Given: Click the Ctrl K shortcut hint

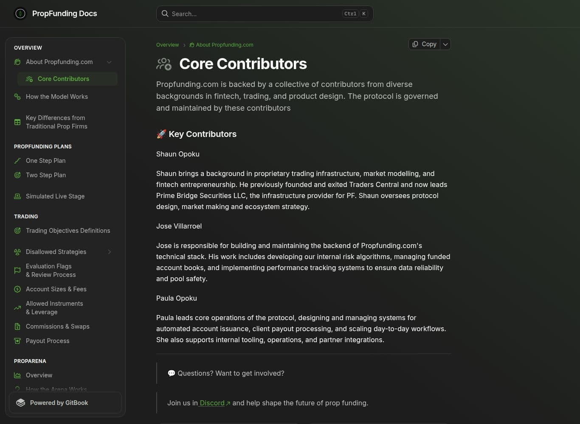Looking at the screenshot, I should click(x=355, y=14).
